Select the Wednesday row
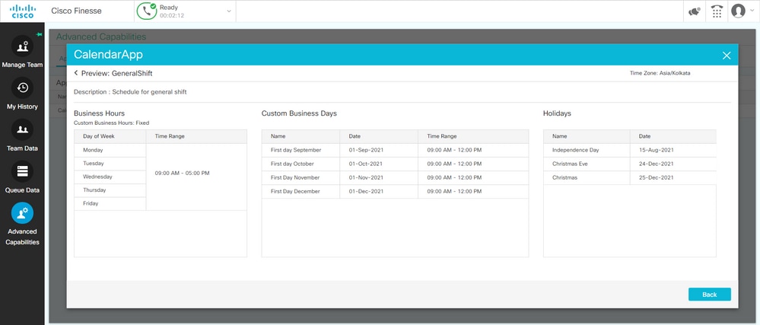 (110, 177)
